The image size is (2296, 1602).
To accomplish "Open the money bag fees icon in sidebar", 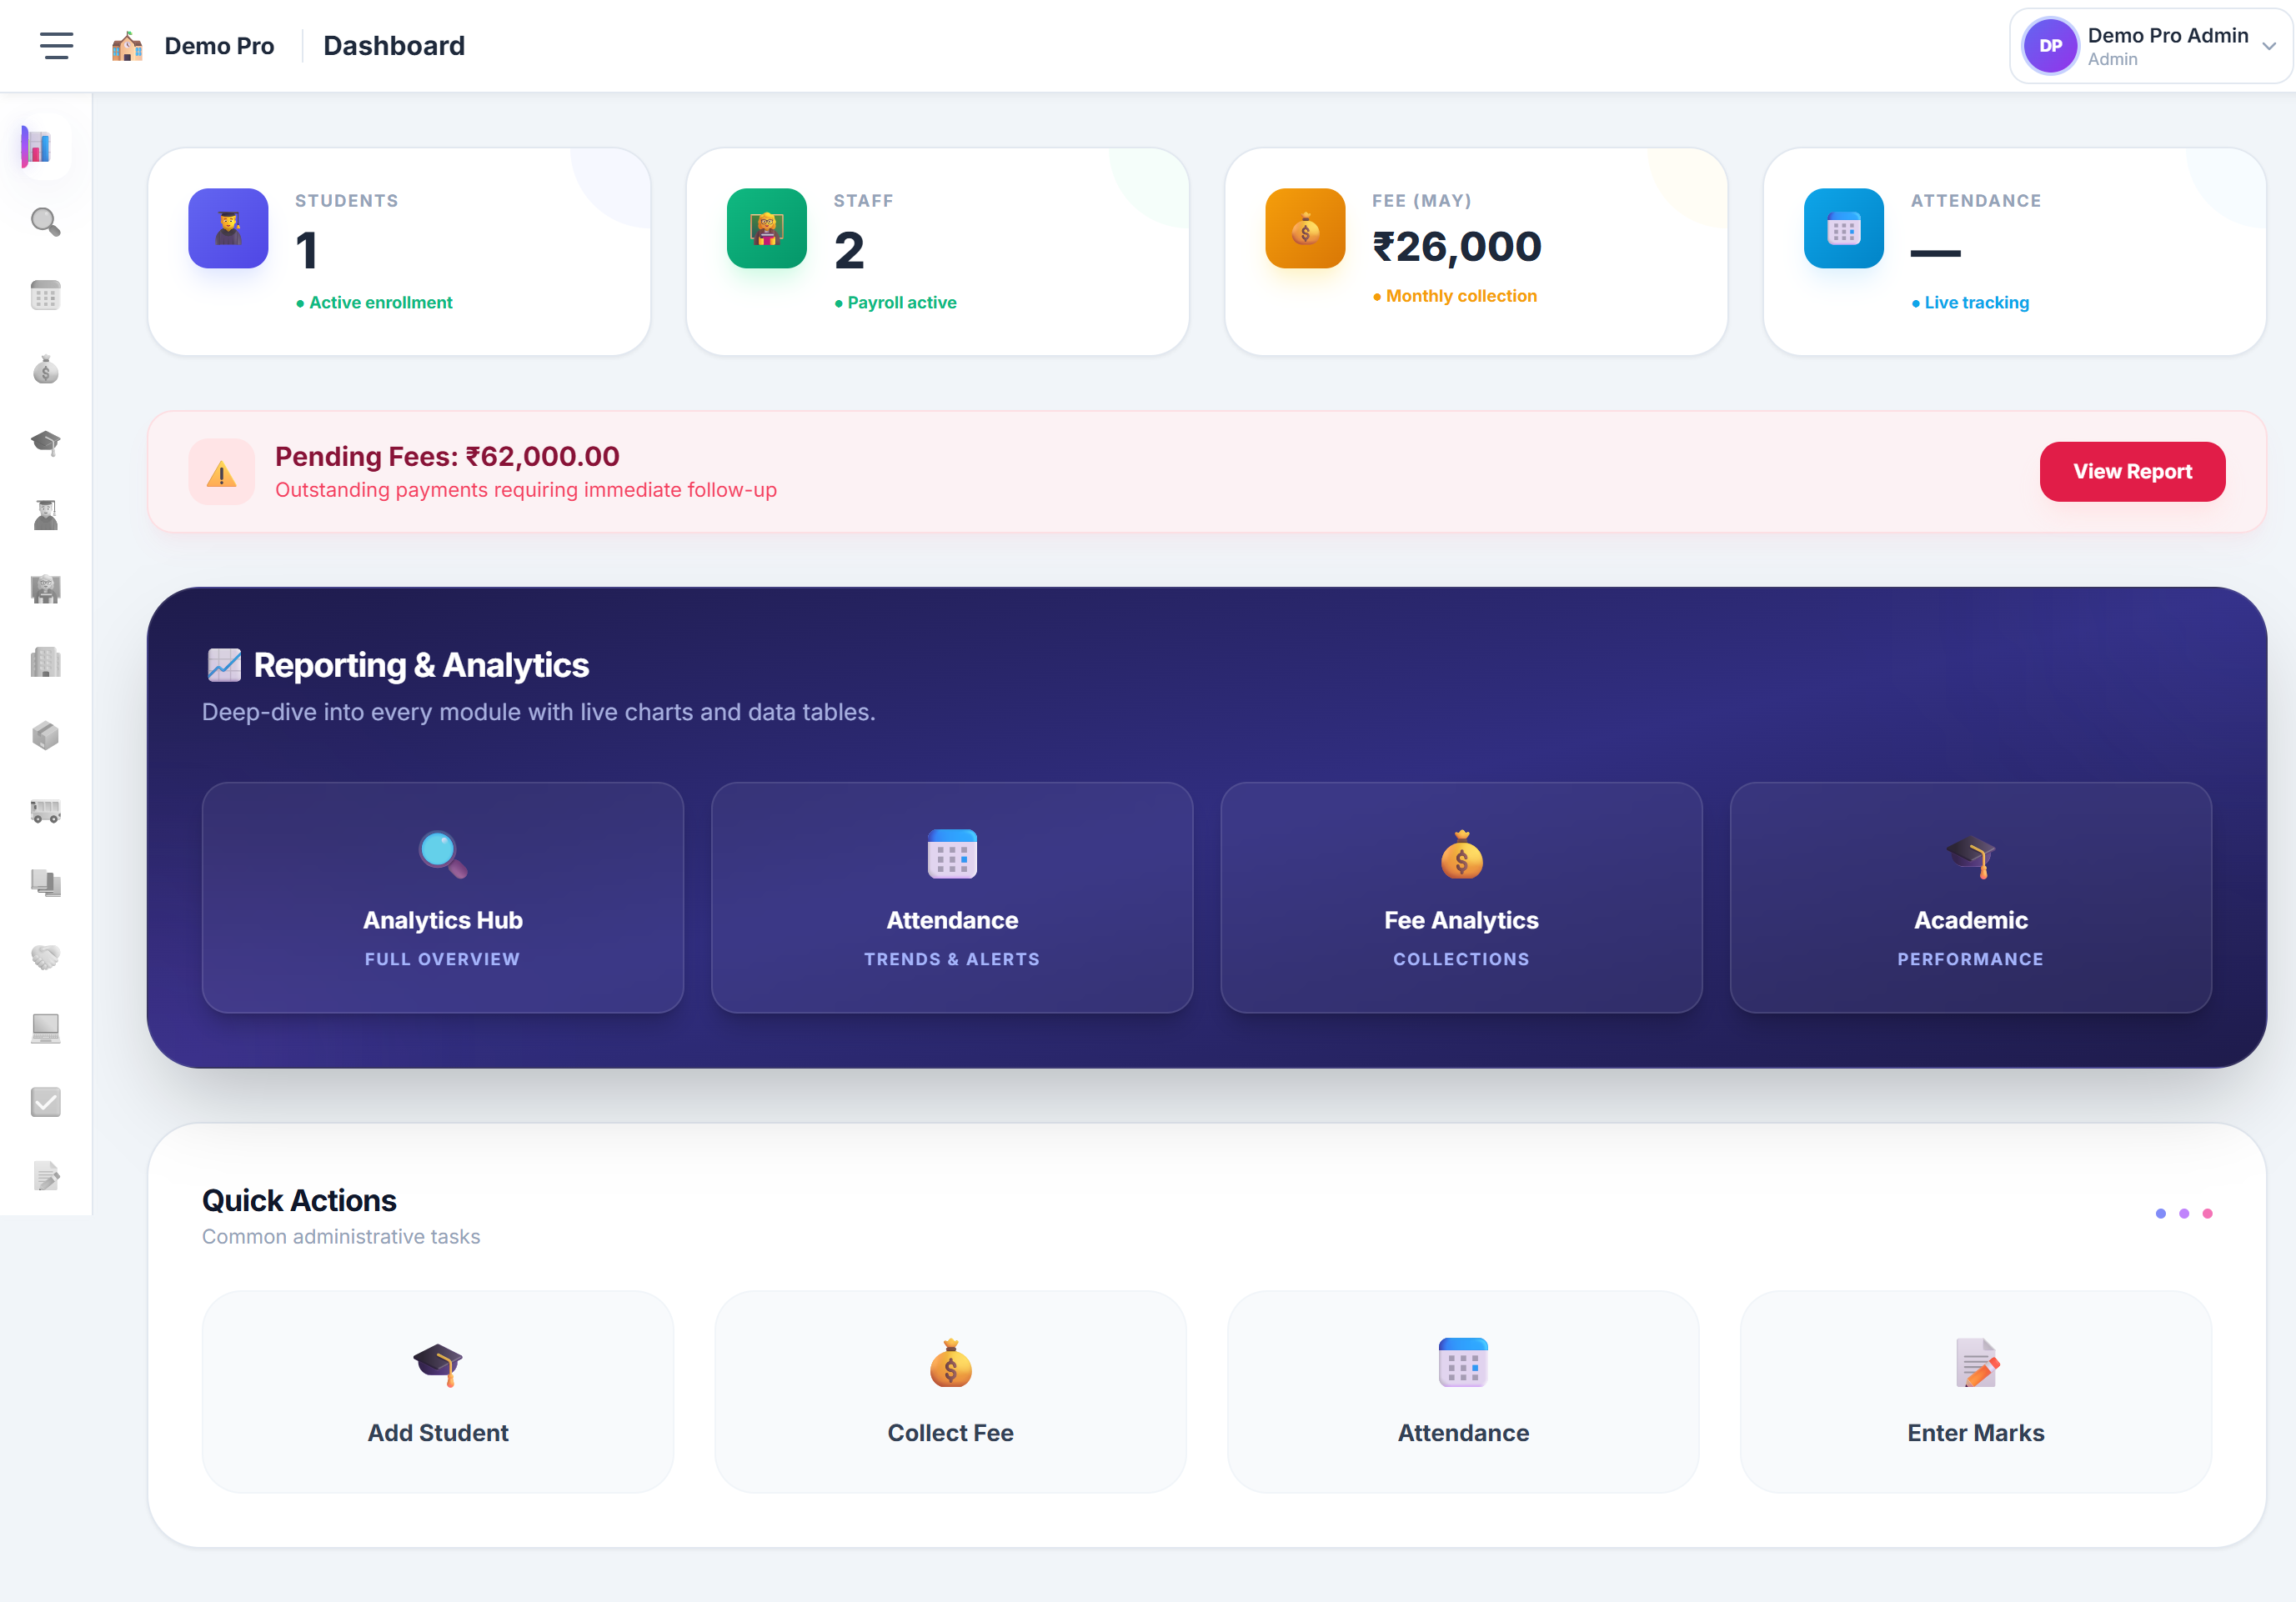I will click(45, 369).
